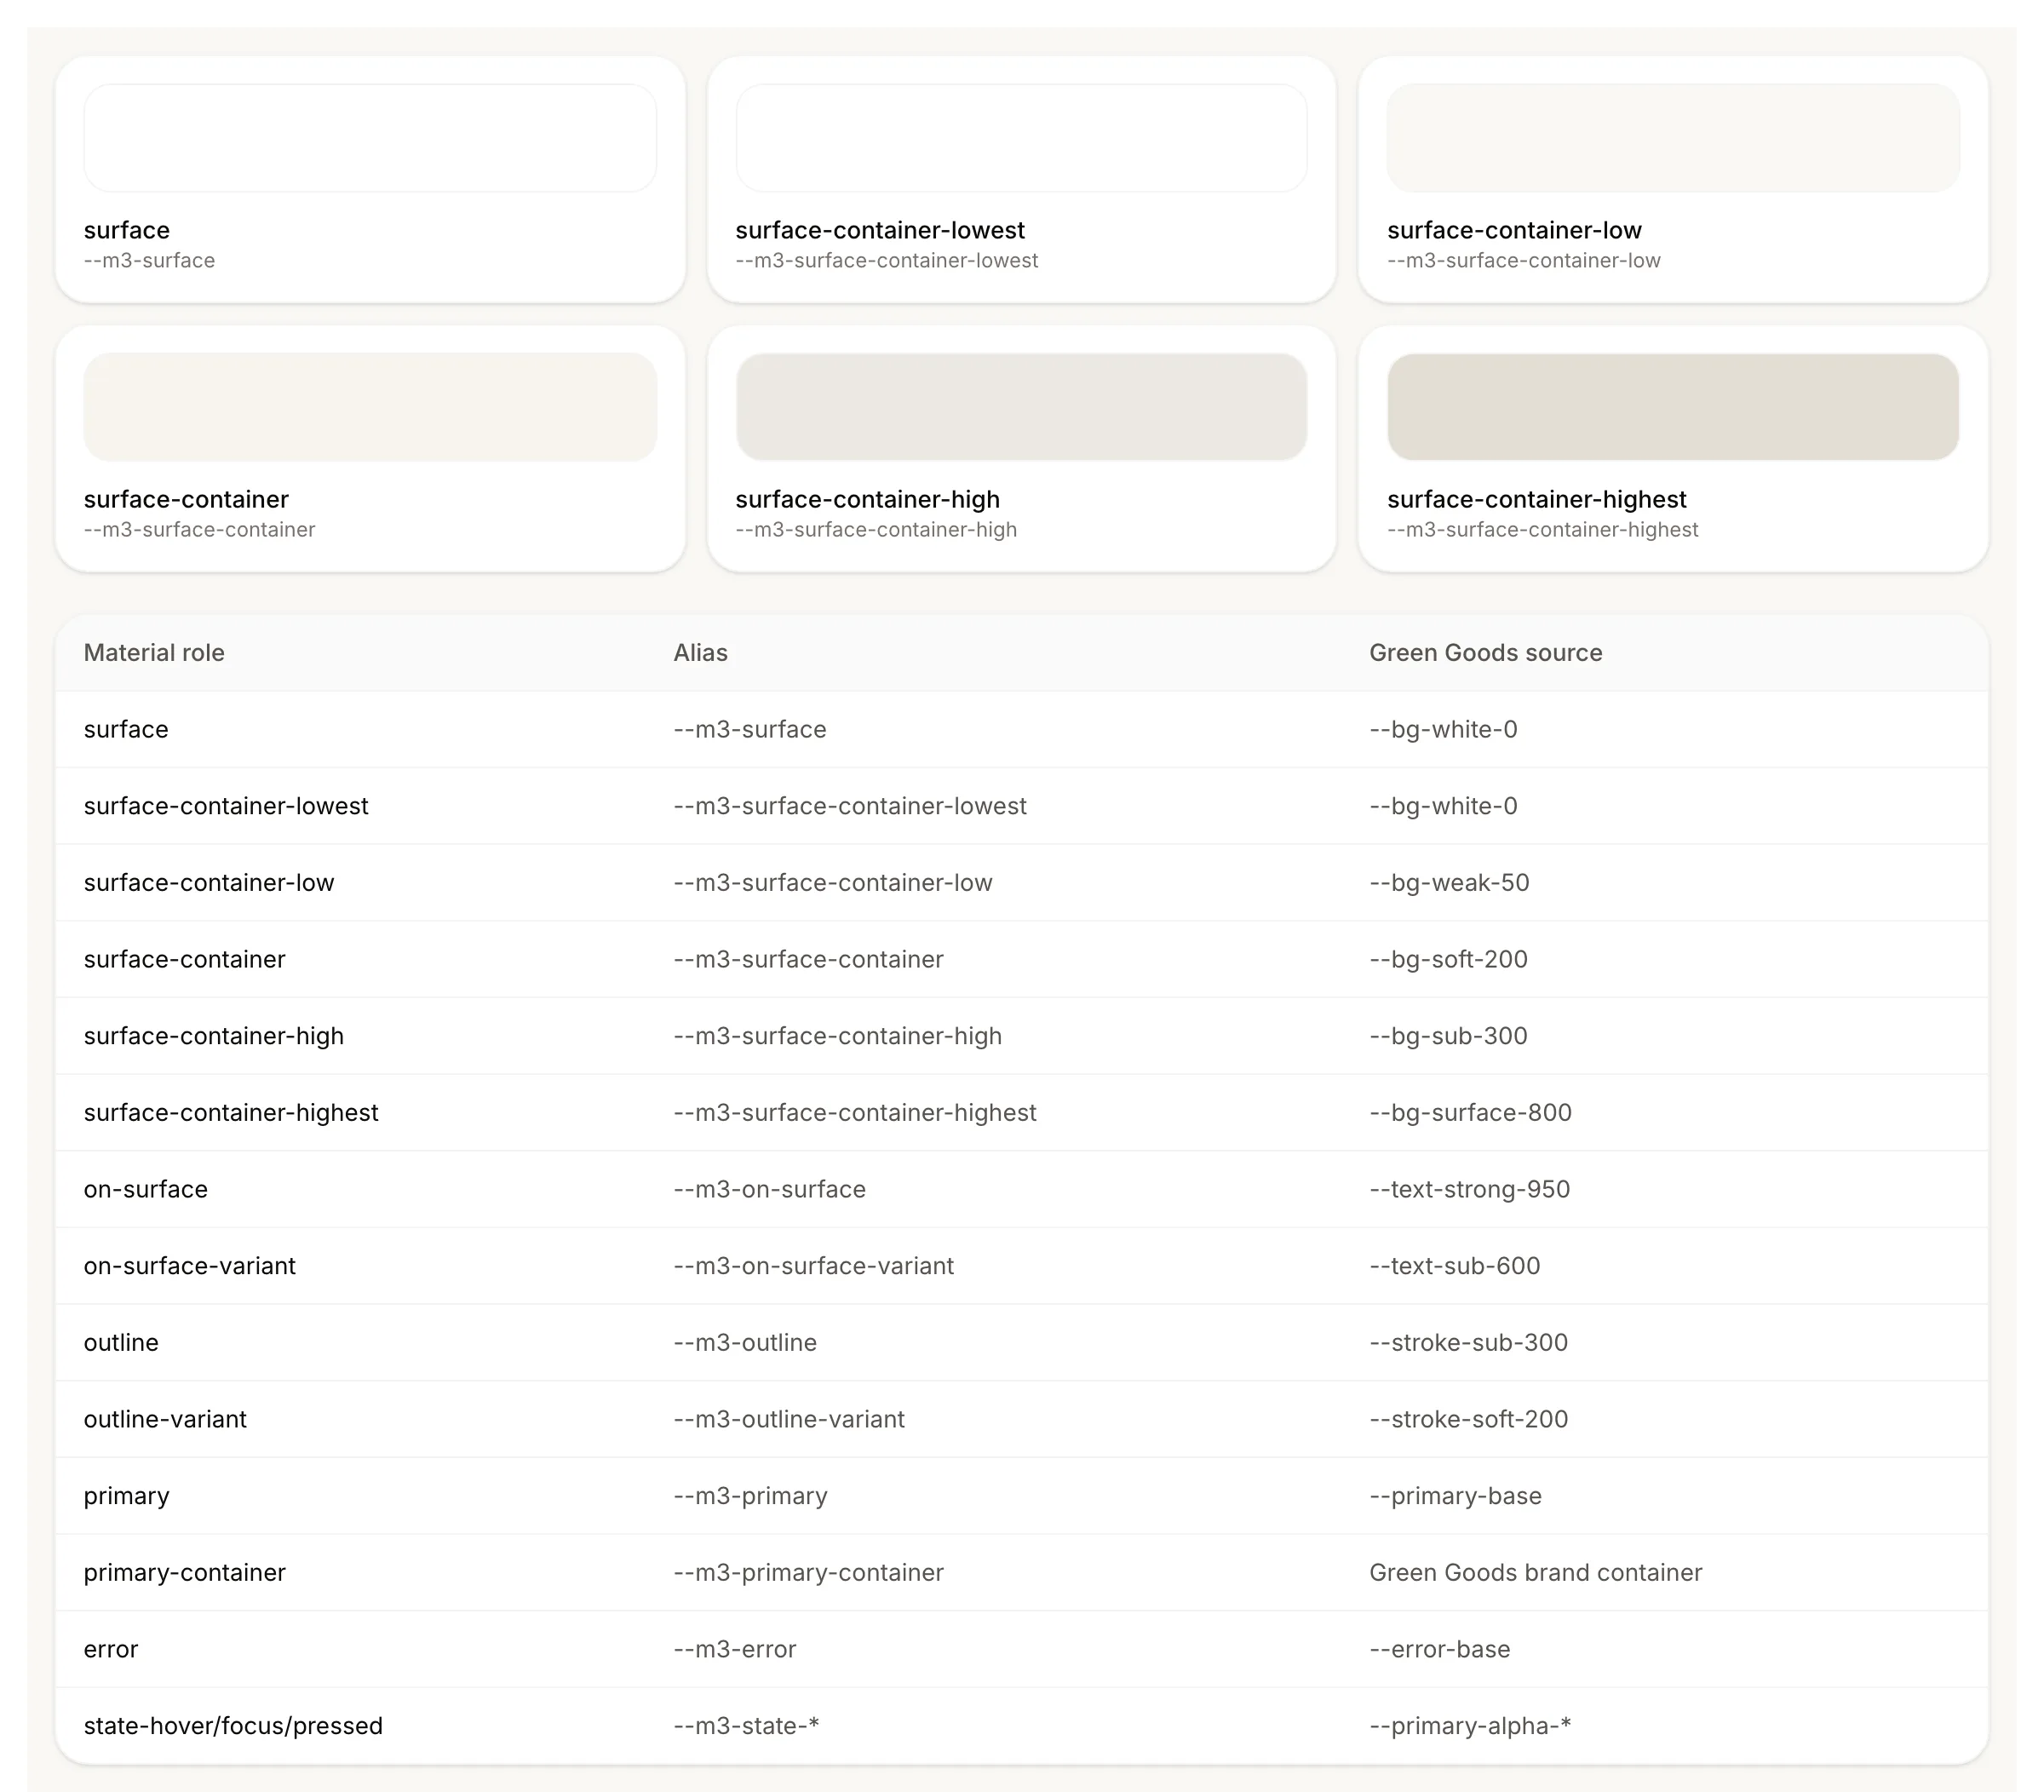Select the outline-variant role cell
2044x1792 pixels.
pyautogui.click(x=165, y=1420)
